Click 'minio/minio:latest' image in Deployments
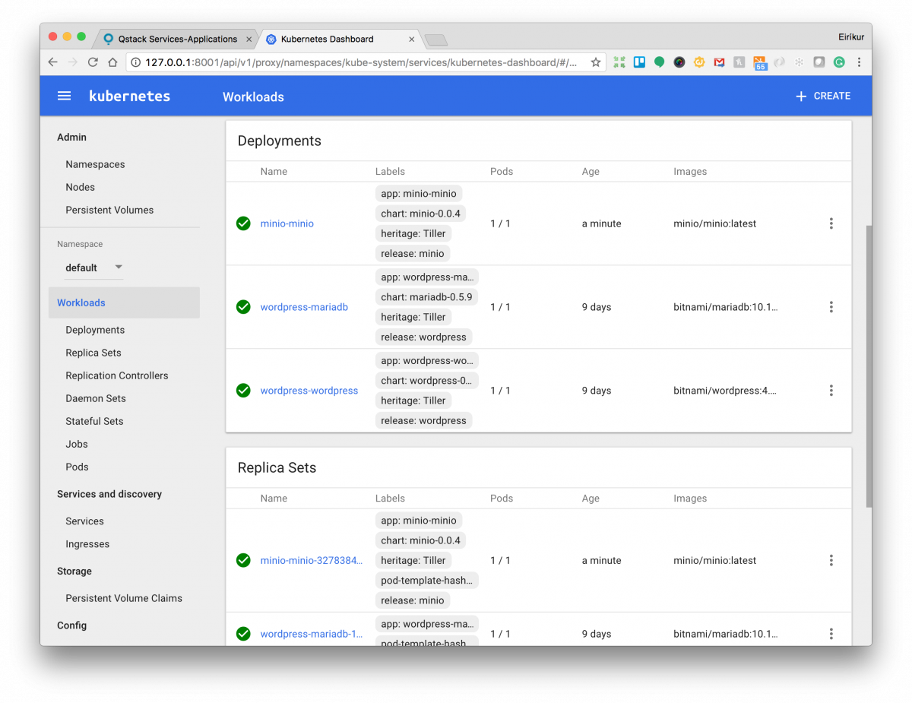Viewport: 912px width, 703px height. [x=715, y=223]
